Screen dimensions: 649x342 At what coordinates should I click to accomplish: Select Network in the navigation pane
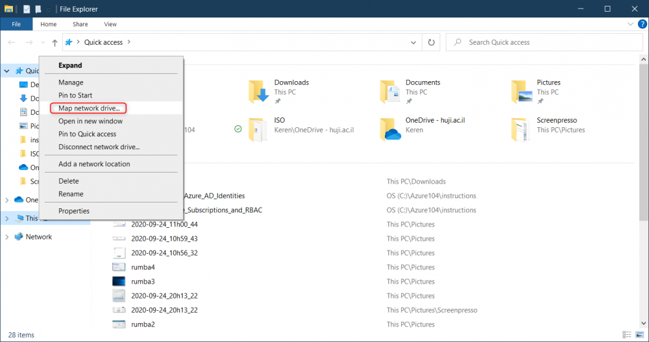coord(39,237)
